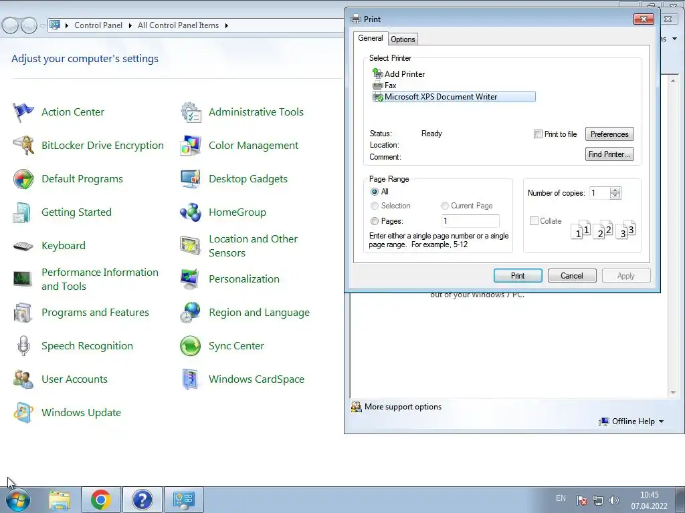This screenshot has height=513, width=685.
Task: Open the Getting Started icon
Action: pyautogui.click(x=22, y=212)
